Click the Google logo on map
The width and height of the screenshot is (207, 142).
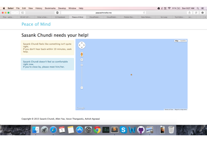pyautogui.click(x=80, y=108)
